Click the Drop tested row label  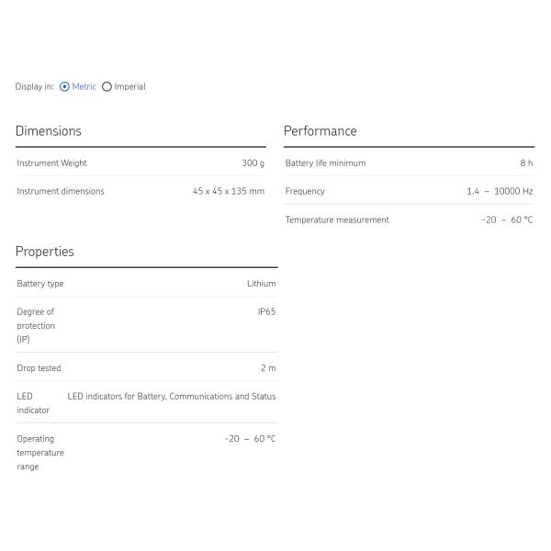click(39, 368)
